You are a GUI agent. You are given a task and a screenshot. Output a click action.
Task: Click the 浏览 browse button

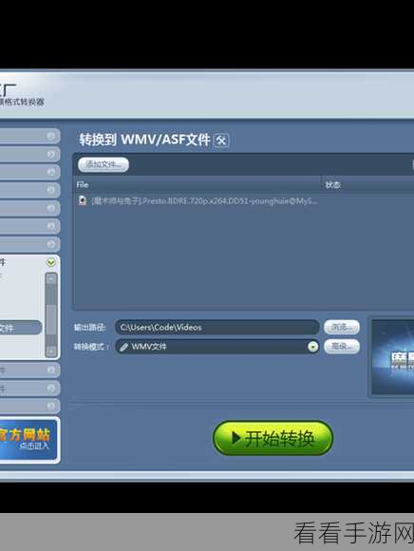(342, 327)
